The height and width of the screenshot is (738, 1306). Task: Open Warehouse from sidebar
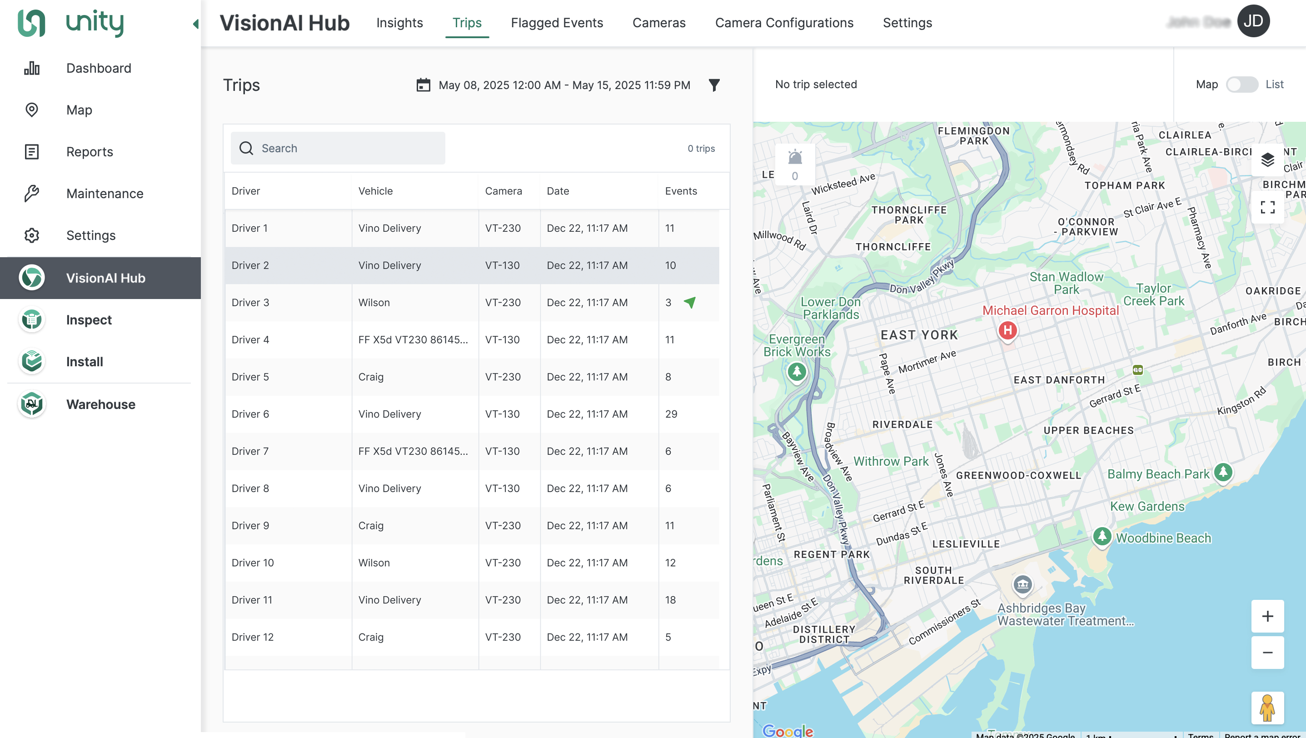coord(100,404)
